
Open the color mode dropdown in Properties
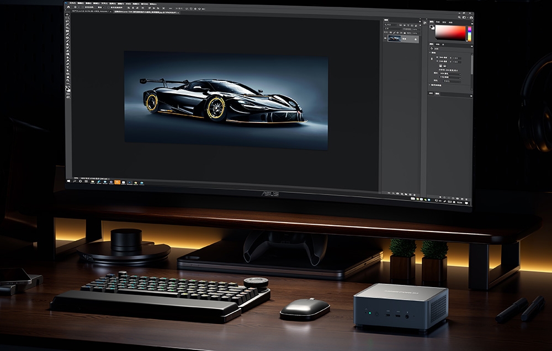[x=449, y=73]
